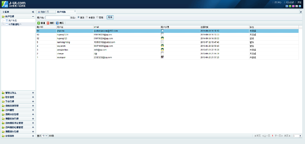Click date cell 2013-07-02 19:47:40
The image size is (305, 144).
[210, 42]
